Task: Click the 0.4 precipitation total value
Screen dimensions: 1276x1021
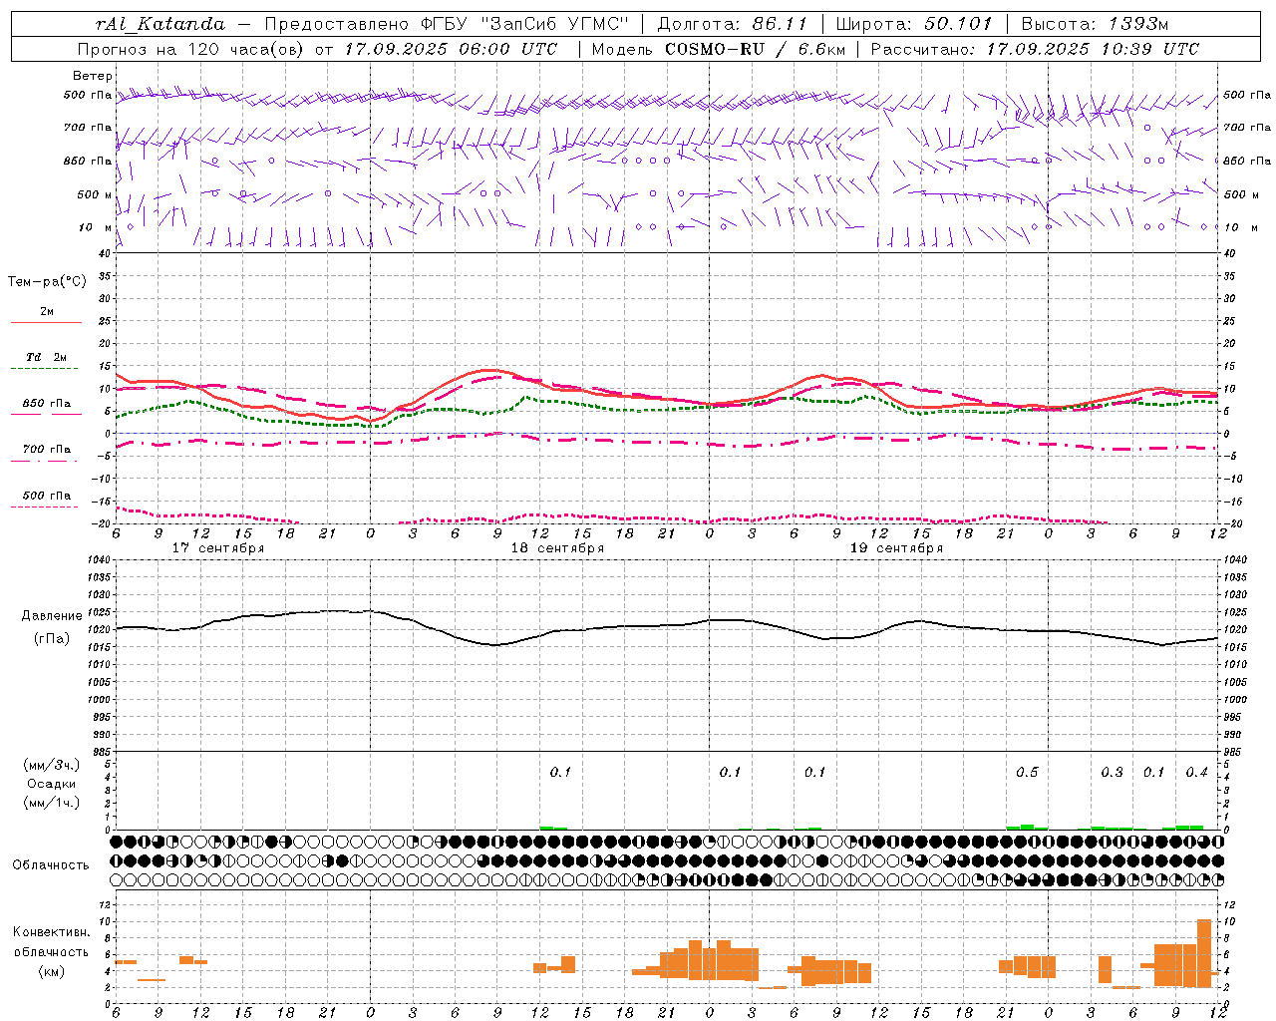Action: [1196, 773]
